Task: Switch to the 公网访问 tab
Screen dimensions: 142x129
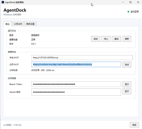Action: (18, 24)
